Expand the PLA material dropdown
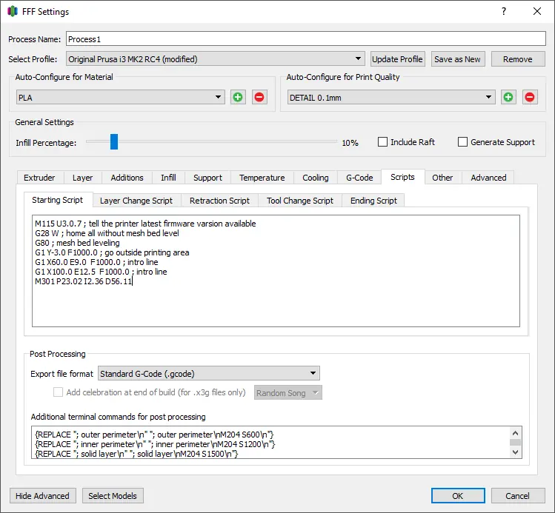555x513 pixels. point(121,97)
